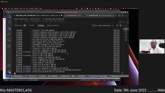Open the Extensions view
Screen dimensions: 165x93
point(9,46)
